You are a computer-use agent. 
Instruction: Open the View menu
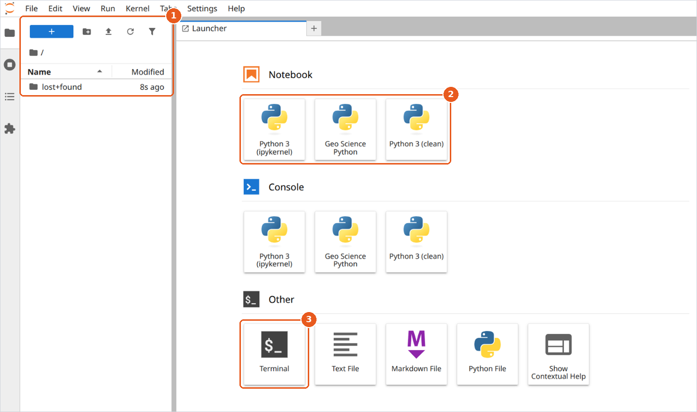[x=81, y=8]
